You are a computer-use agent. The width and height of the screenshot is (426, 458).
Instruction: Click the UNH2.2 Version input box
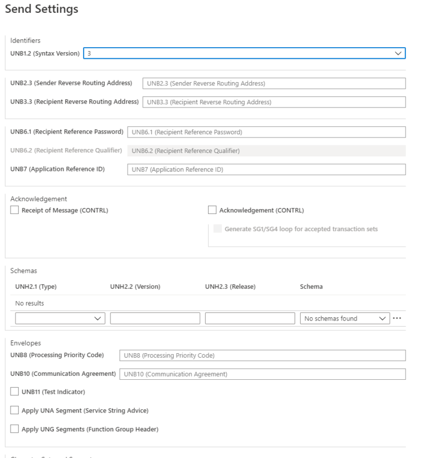pyautogui.click(x=155, y=318)
